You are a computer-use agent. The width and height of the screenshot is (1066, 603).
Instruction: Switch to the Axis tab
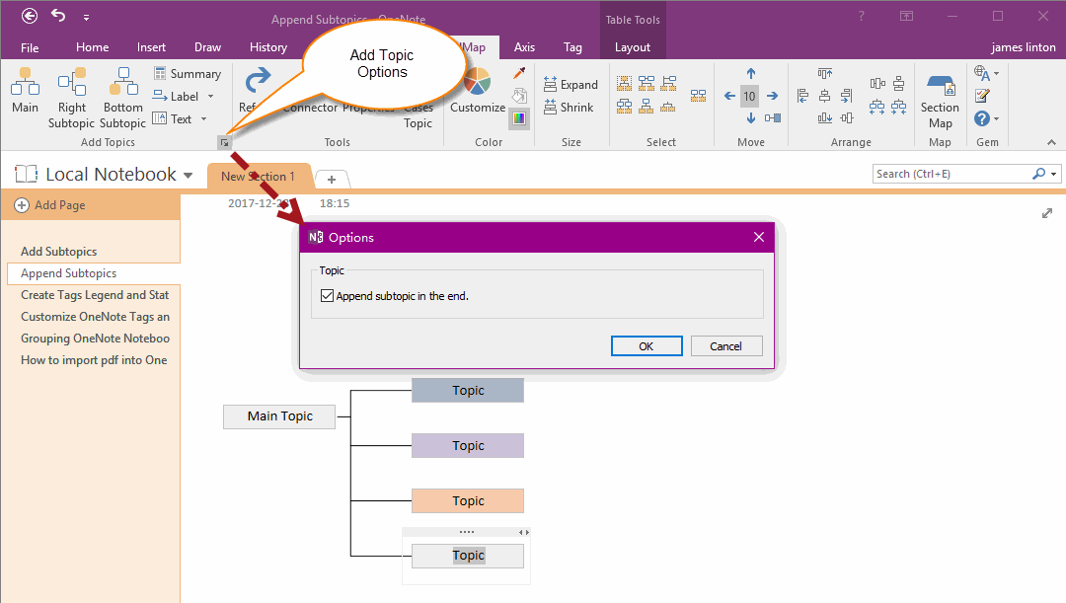point(524,47)
